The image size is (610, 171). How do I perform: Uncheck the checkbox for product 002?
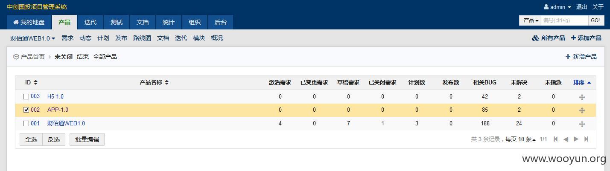26,110
